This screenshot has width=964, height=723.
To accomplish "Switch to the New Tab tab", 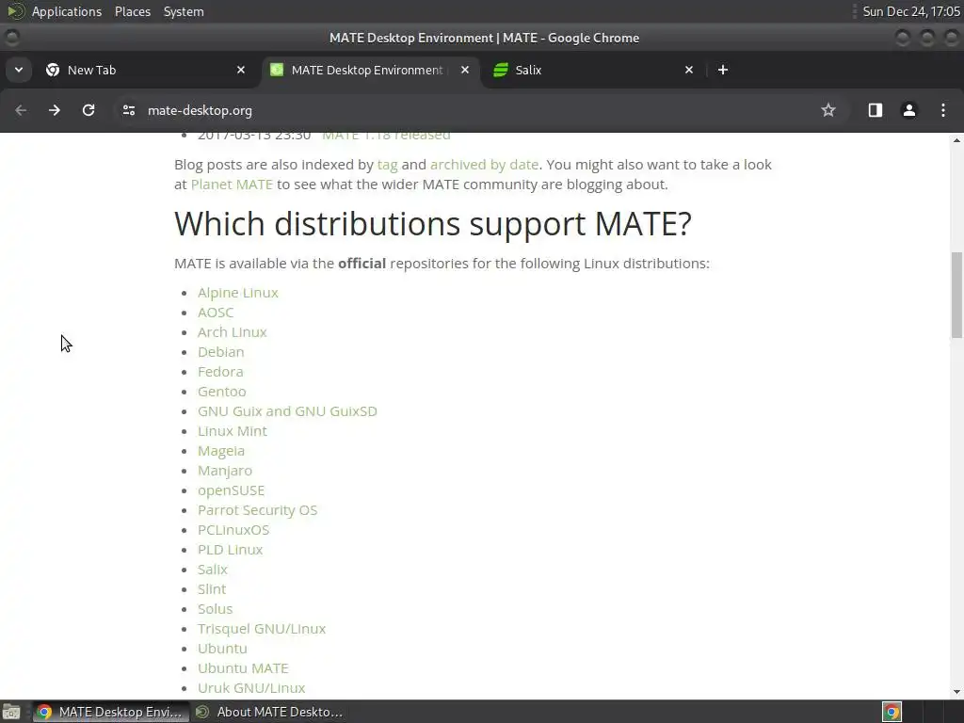I will [144, 70].
